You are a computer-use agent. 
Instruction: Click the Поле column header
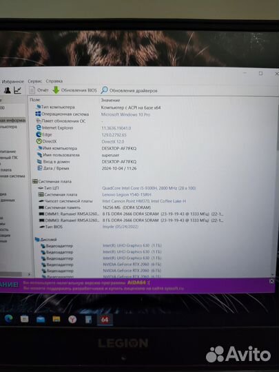35,100
